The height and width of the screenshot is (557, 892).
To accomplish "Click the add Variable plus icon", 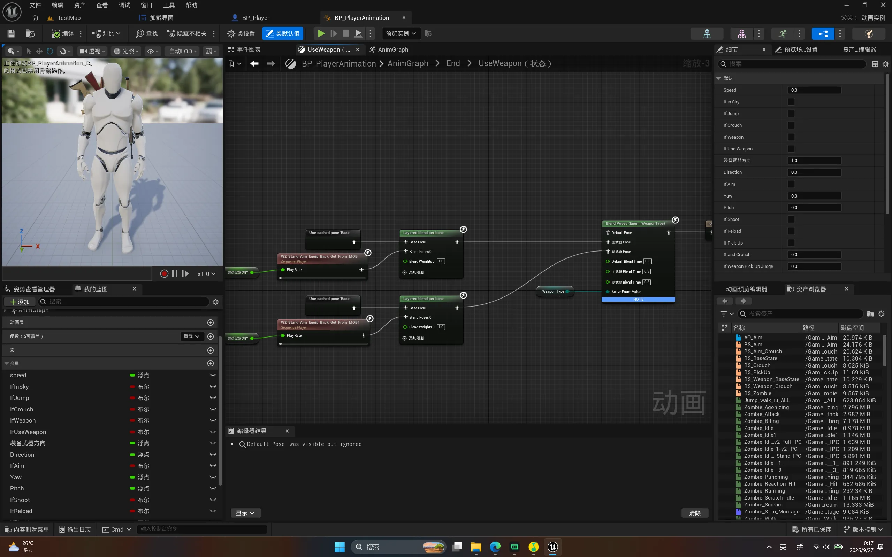I will (x=211, y=363).
